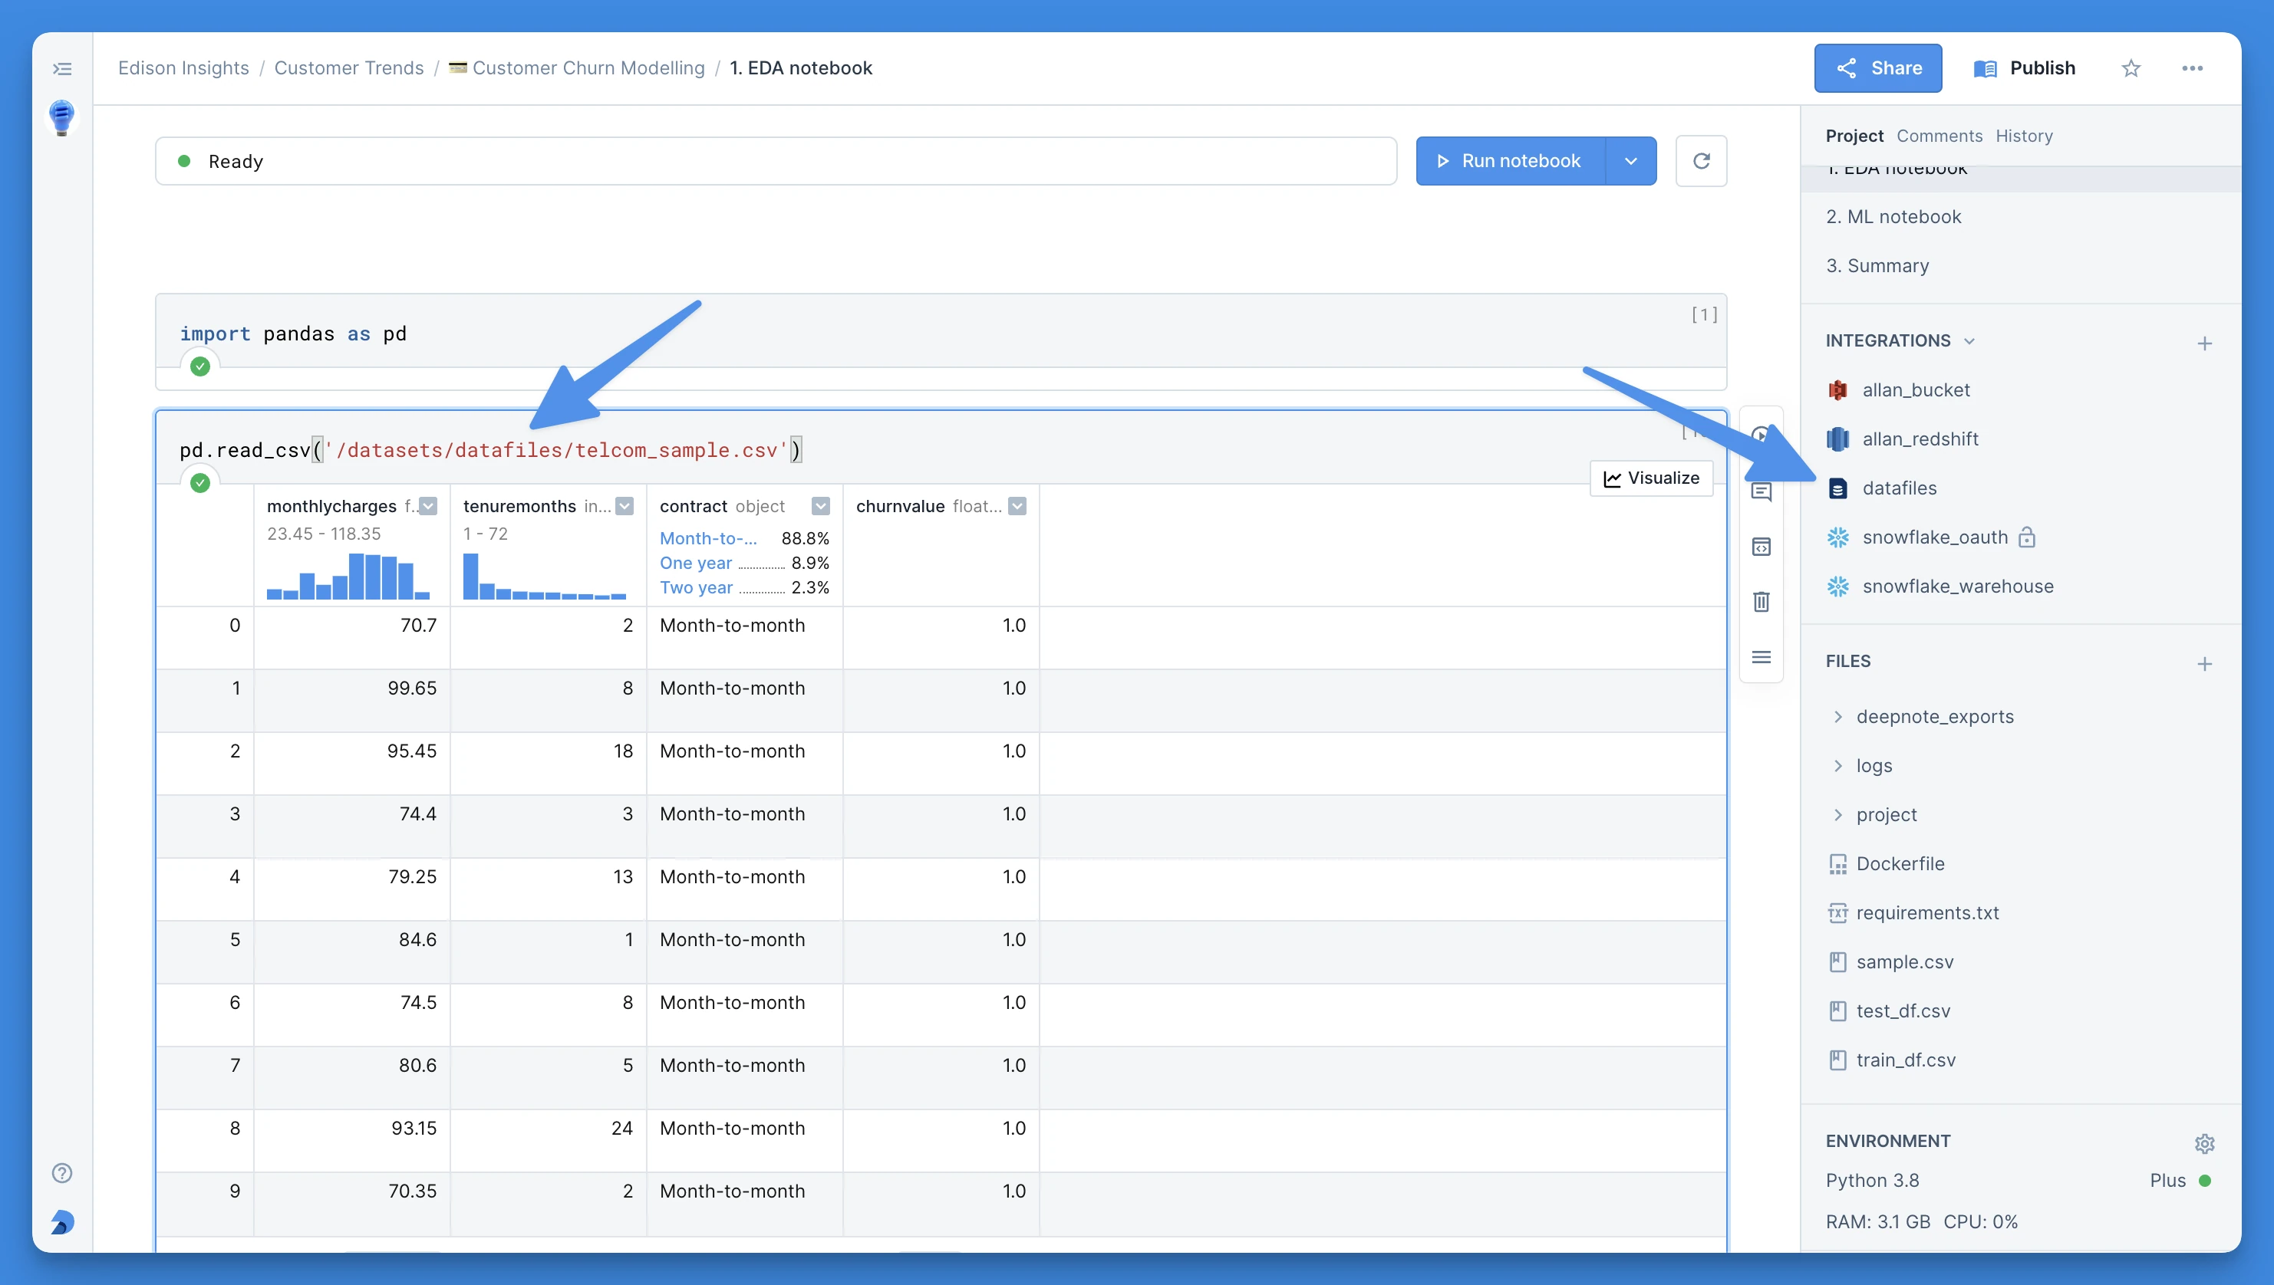Switch to the Project tab
Viewport: 2274px width, 1285px height.
pyautogui.click(x=1854, y=136)
